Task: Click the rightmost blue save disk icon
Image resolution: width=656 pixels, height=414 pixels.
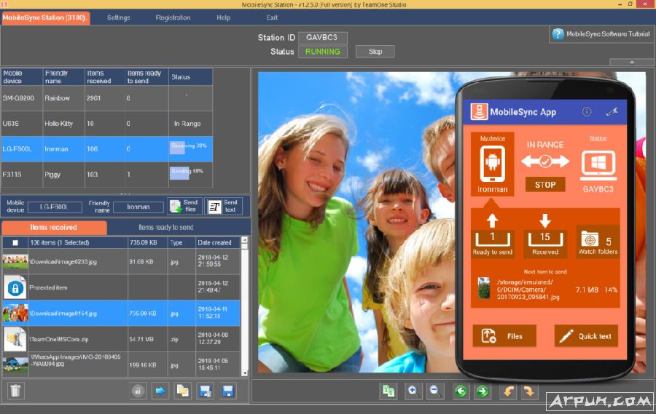Action: [227, 391]
